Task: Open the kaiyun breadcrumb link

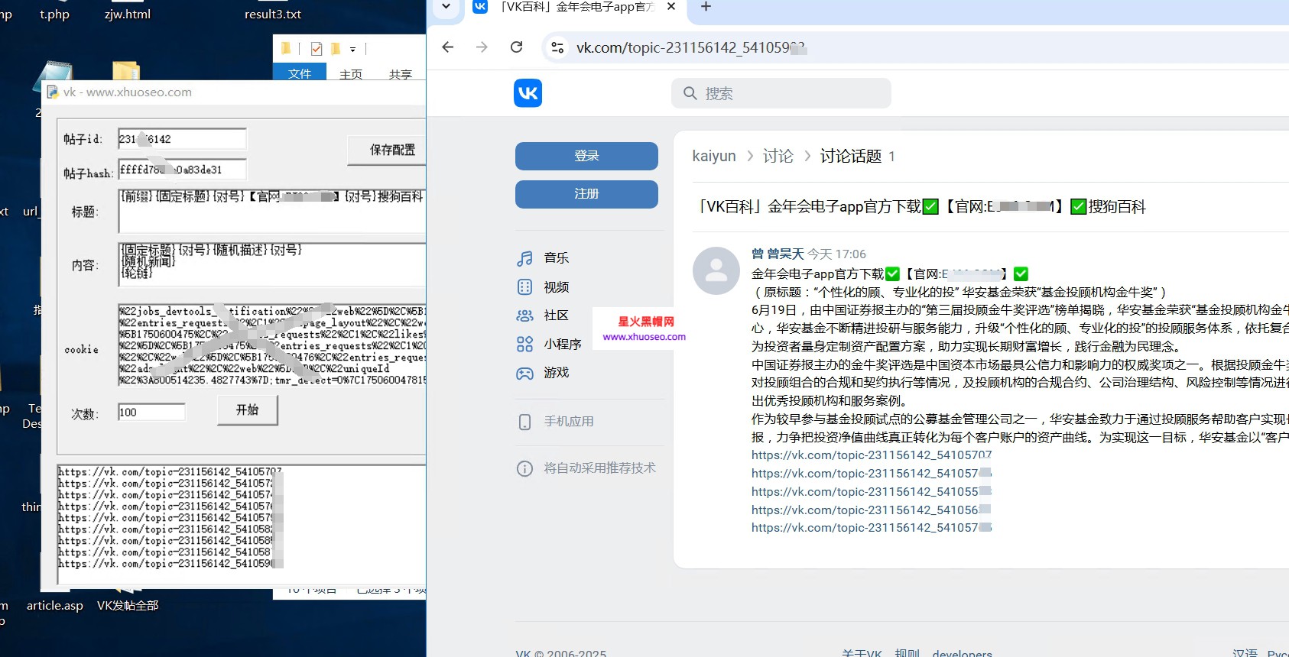Action: click(714, 156)
